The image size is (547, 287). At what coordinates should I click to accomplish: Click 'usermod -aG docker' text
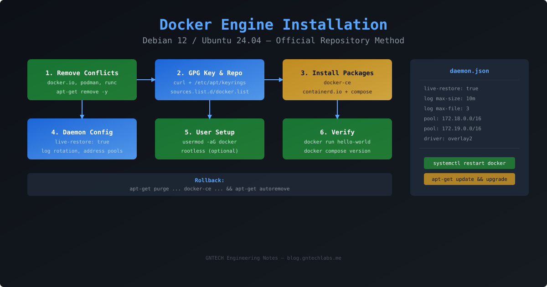point(210,142)
